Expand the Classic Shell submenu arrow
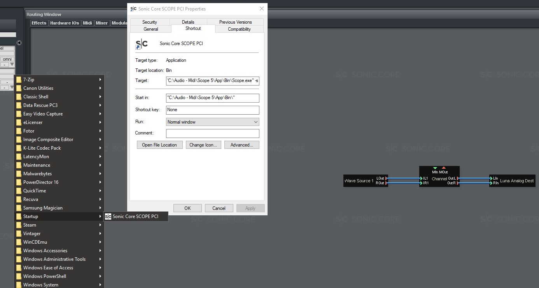The image size is (539, 288). [100, 97]
